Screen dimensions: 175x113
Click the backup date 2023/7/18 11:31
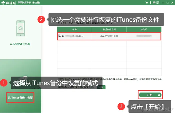pyautogui.click(x=109, y=36)
